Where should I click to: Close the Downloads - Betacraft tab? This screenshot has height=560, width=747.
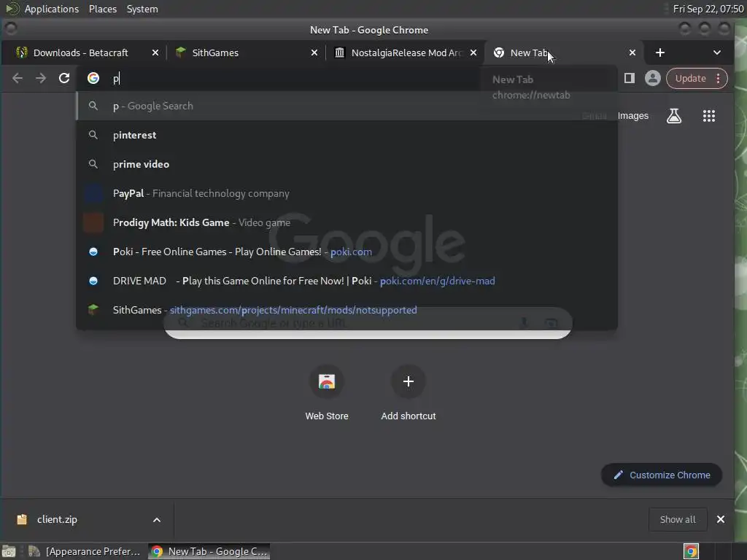155,52
